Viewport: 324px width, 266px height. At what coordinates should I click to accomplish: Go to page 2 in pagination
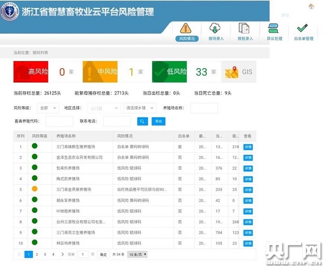[x=36, y=255]
